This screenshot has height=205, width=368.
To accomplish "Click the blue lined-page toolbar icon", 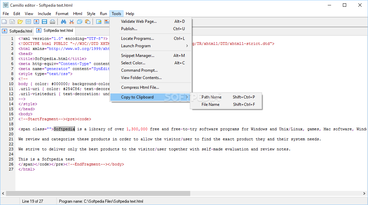I will [29, 22].
